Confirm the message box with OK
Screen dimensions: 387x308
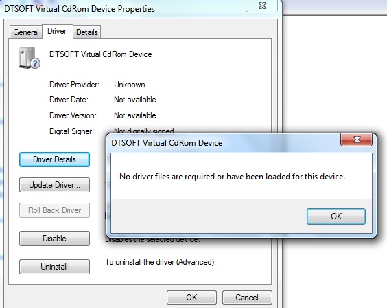click(336, 217)
